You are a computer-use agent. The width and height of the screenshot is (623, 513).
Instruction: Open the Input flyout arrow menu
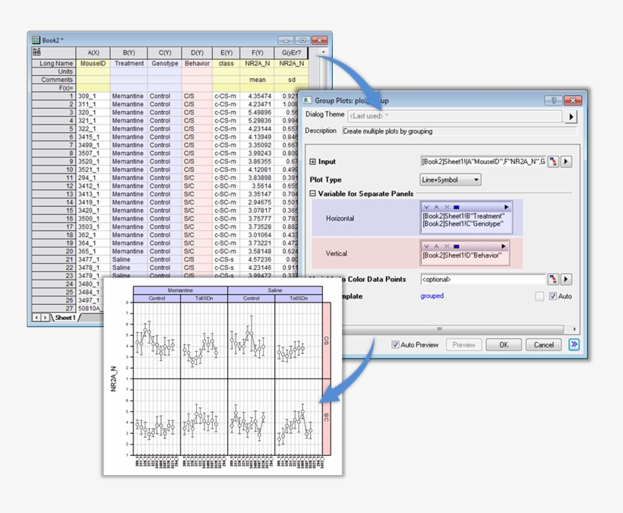tap(566, 161)
